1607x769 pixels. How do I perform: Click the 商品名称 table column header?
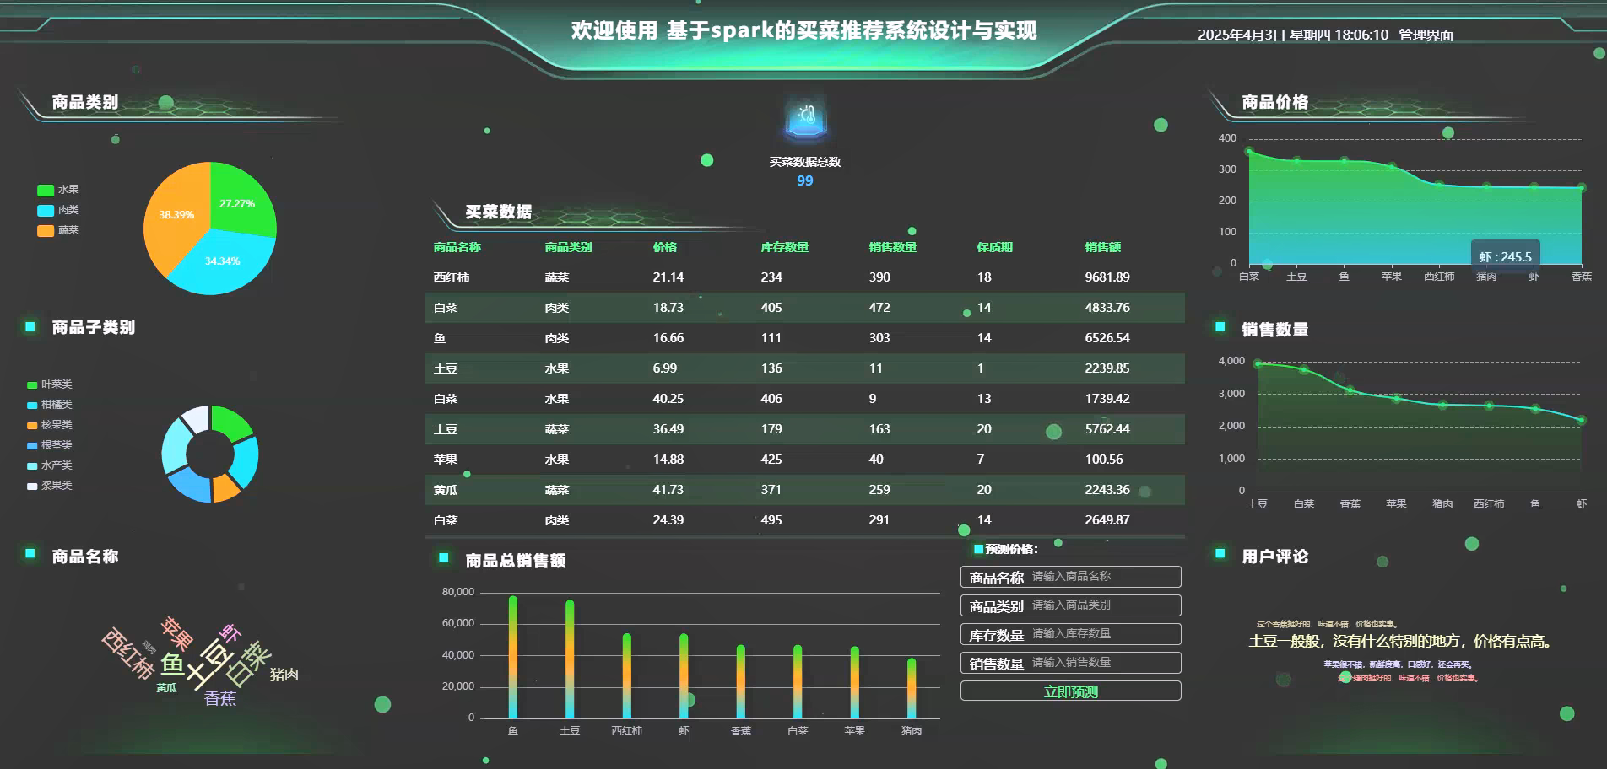(457, 247)
